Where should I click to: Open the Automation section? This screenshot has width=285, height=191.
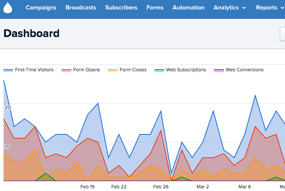pyautogui.click(x=188, y=8)
